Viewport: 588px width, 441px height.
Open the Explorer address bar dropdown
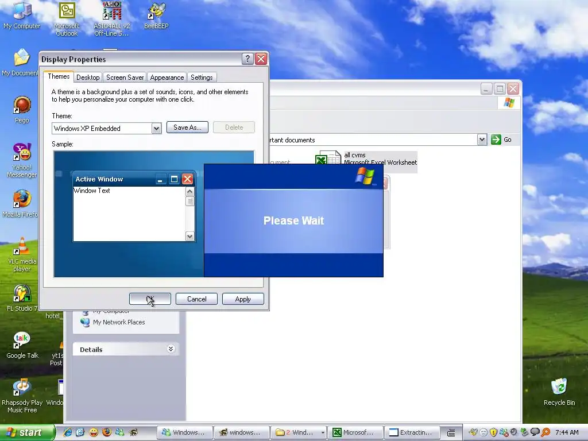point(482,140)
